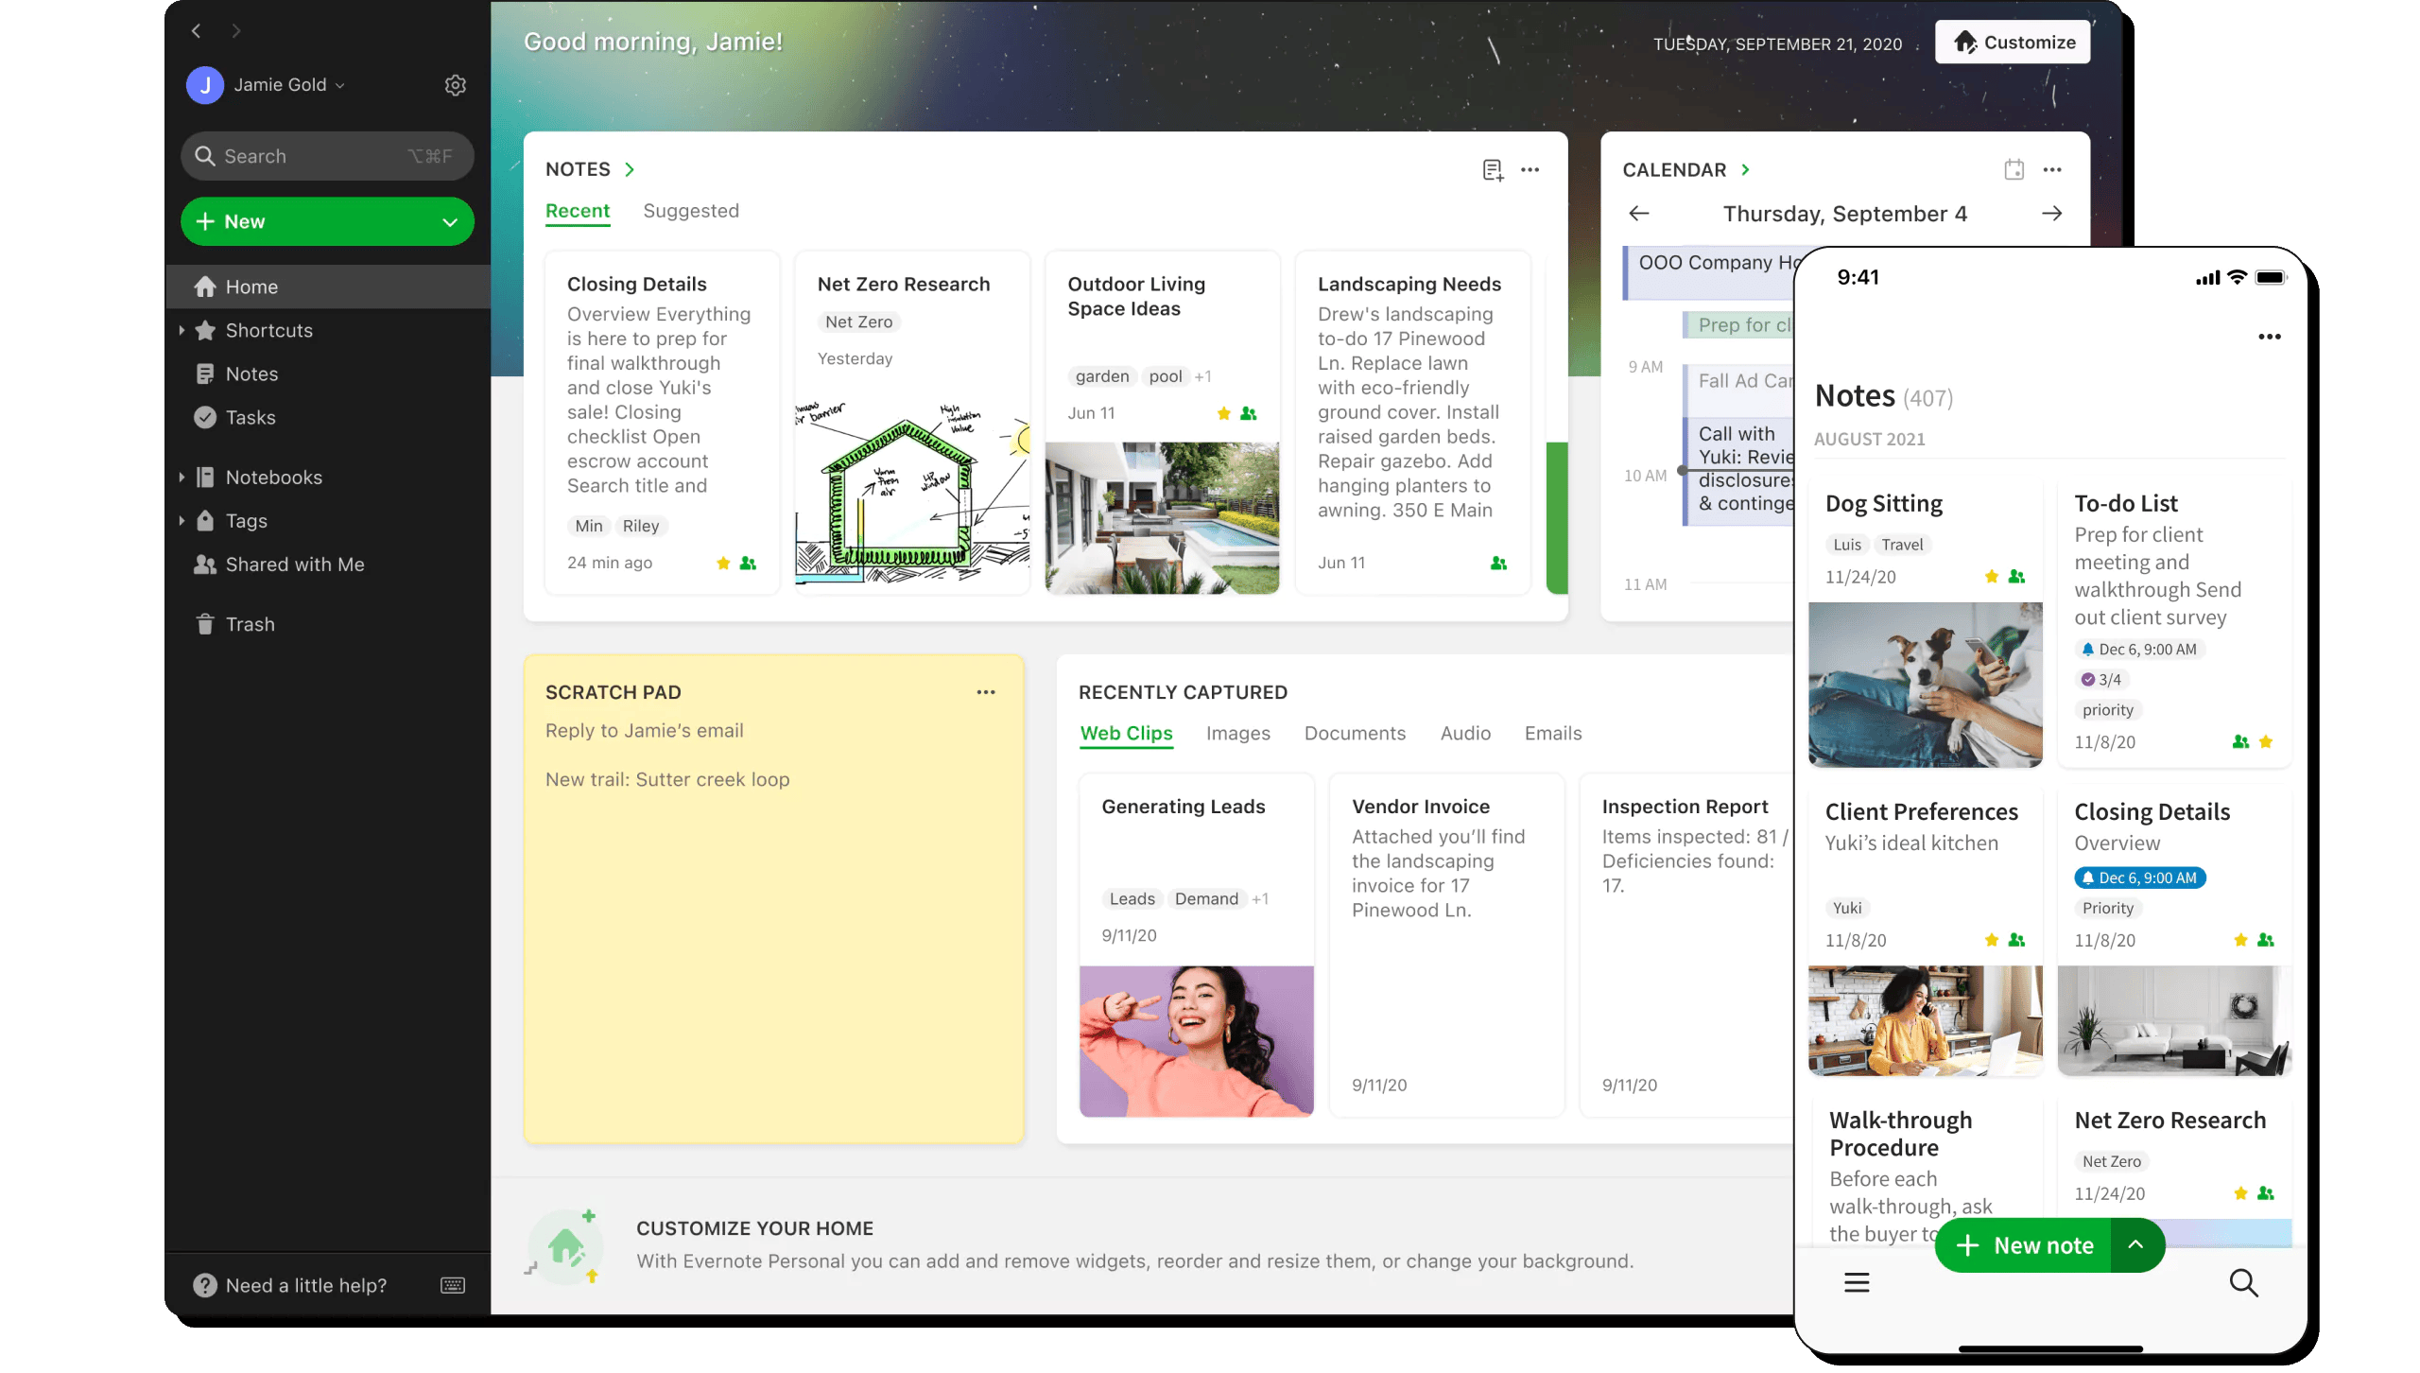Switch to the Suggested tab
2420x1373 pixels.
click(x=691, y=210)
